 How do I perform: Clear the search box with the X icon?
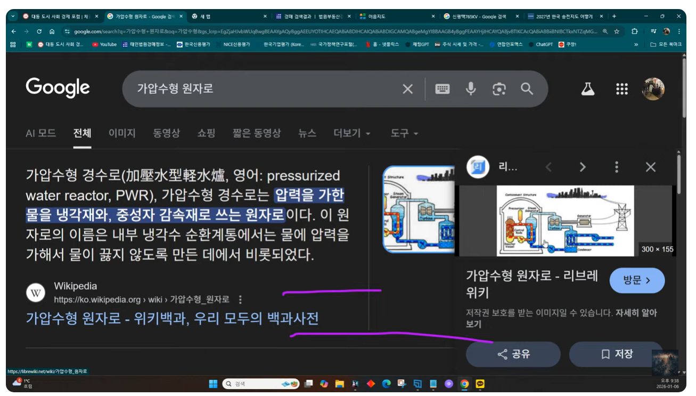pos(407,89)
